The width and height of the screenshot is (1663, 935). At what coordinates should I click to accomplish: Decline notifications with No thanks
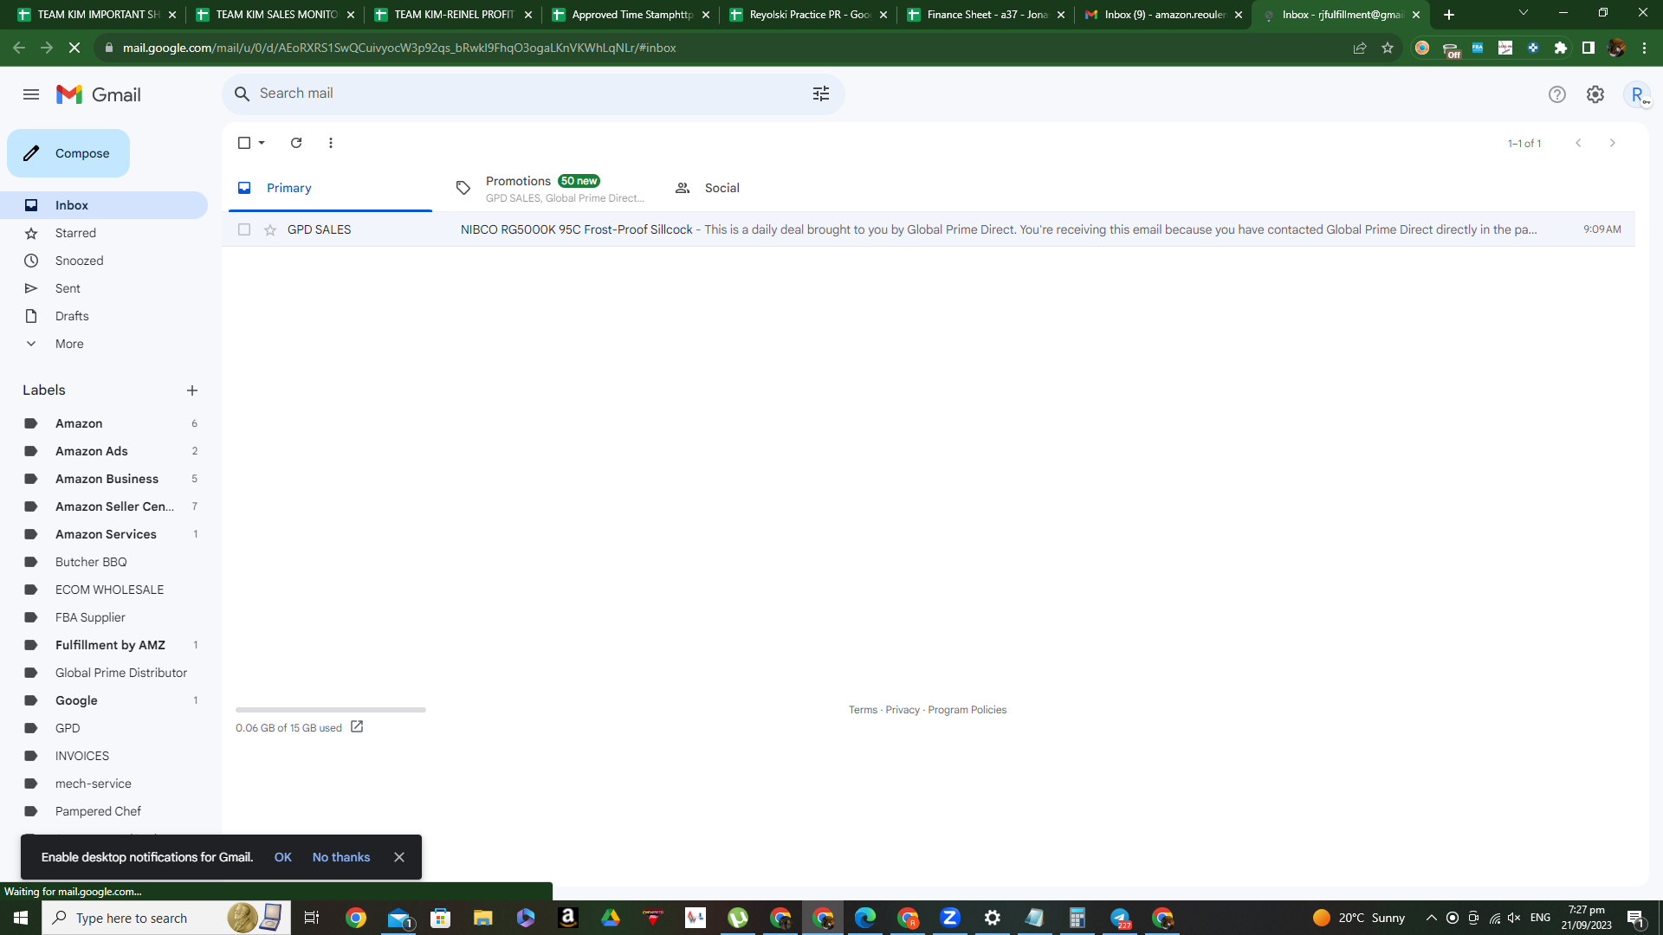pyautogui.click(x=341, y=857)
